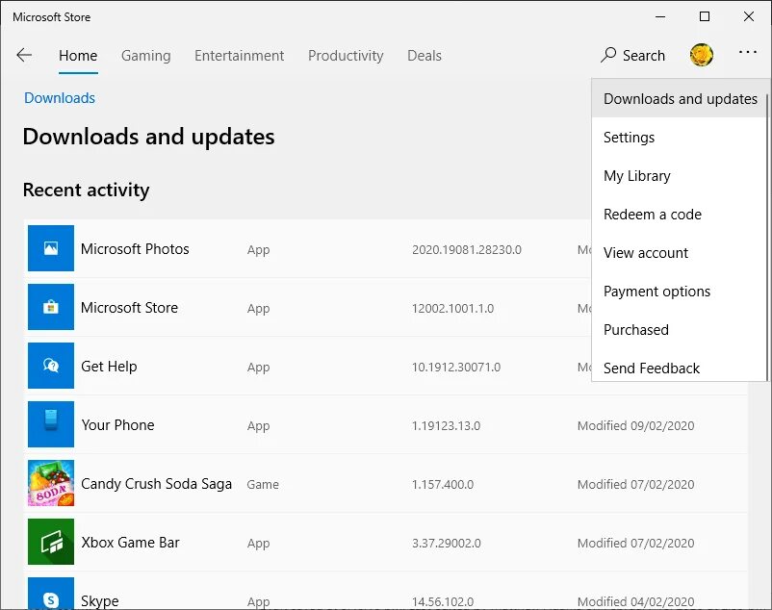Screen dimensions: 772x610
Task: Open the Entertainment tab
Action: coord(240,56)
